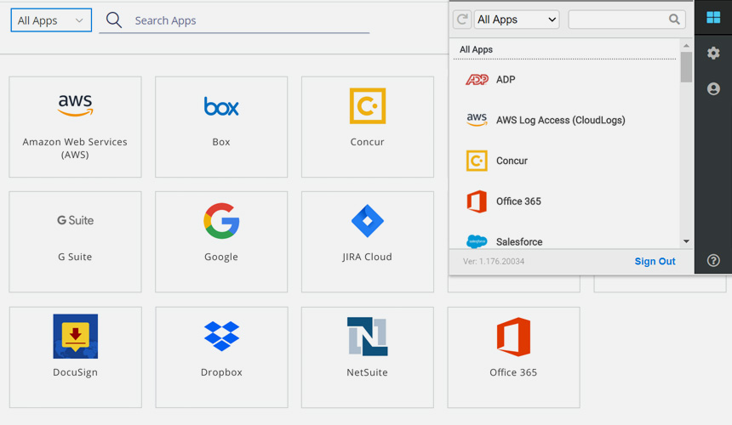Viewport: 732px width, 425px height.
Task: Select the Concur label in the popup
Action: (x=512, y=161)
